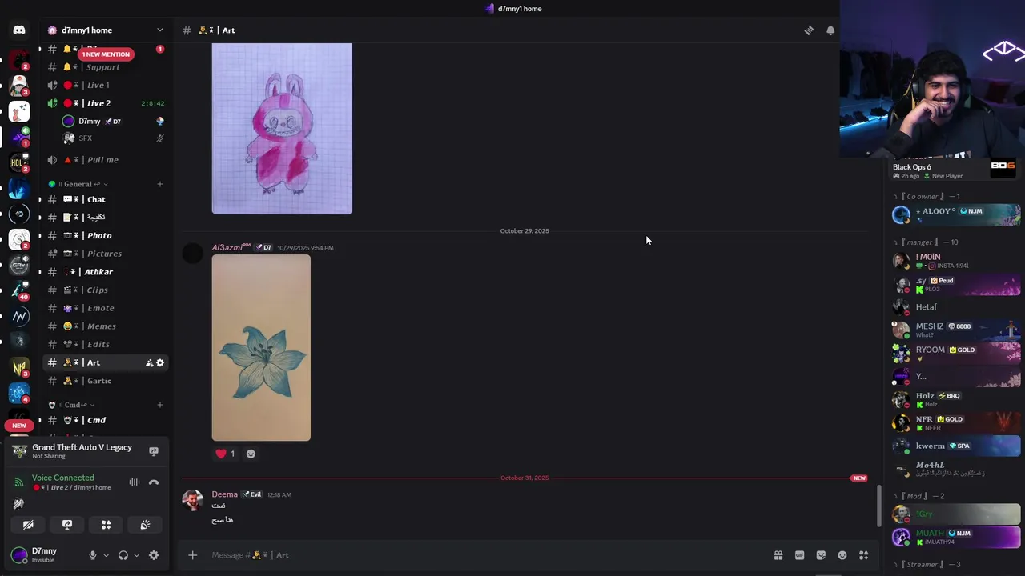Open the soundboard button
Image resolution: width=1025 pixels, height=576 pixels.
coord(145,525)
